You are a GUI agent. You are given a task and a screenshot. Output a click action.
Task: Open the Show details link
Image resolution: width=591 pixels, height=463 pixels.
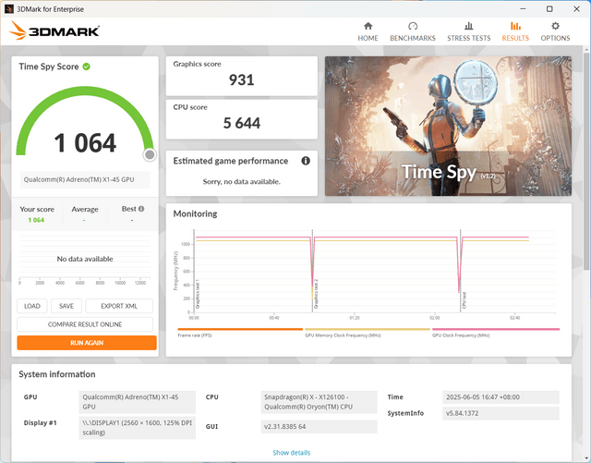(x=292, y=453)
